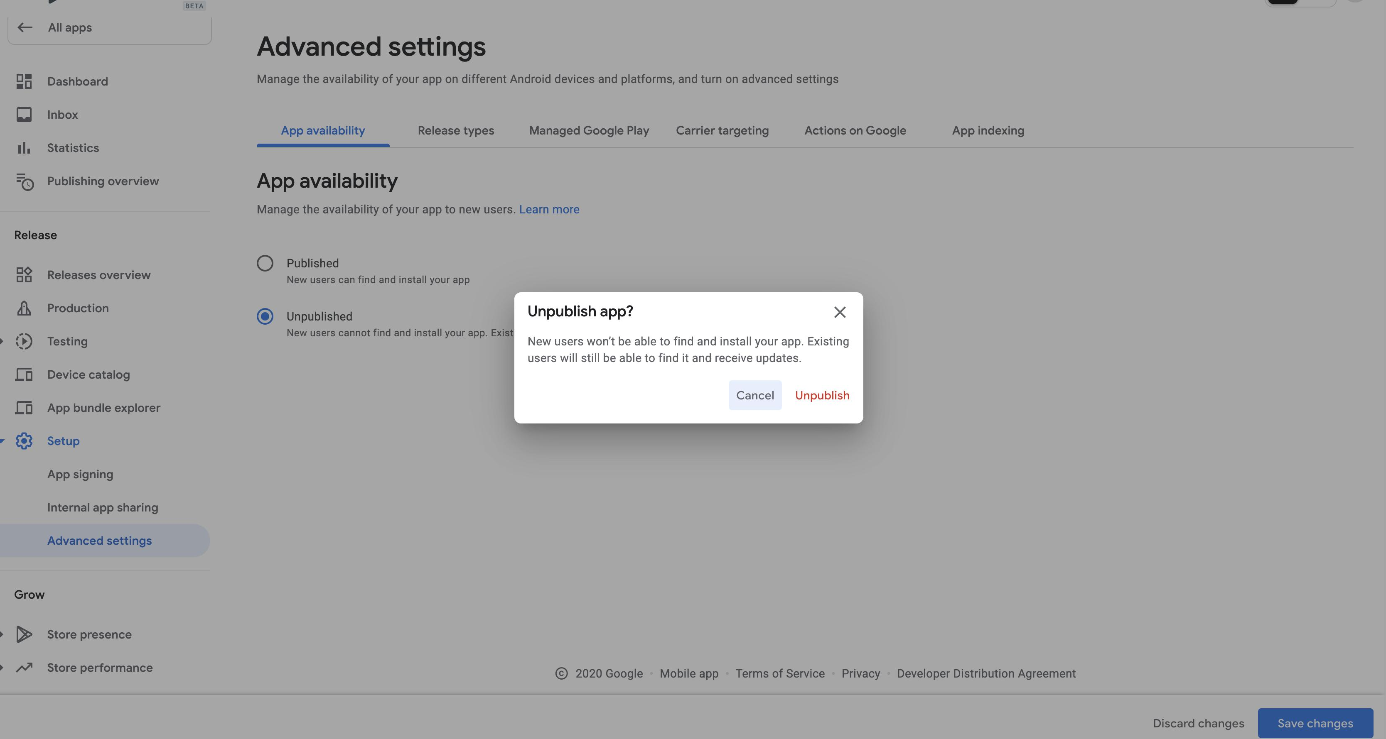
Task: Click the Store presence play icon
Action: (x=24, y=634)
